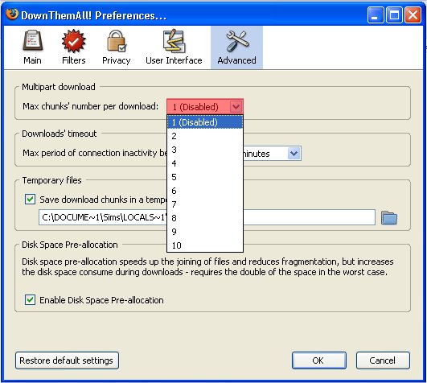427x383 pixels.
Task: Toggle Enable Disk Space Pre-allocation checkbox
Action: pyautogui.click(x=30, y=300)
